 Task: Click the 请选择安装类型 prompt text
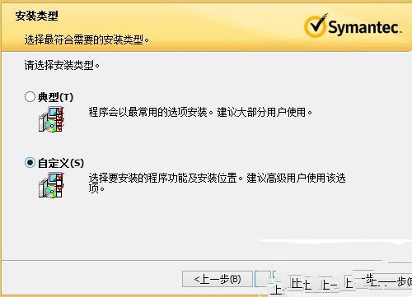pyautogui.click(x=62, y=65)
